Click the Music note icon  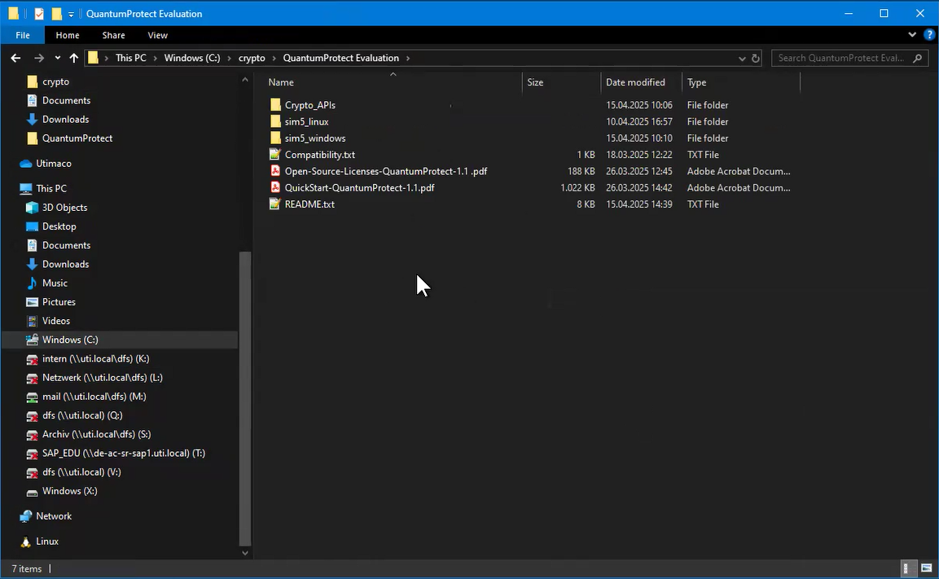pyautogui.click(x=32, y=283)
